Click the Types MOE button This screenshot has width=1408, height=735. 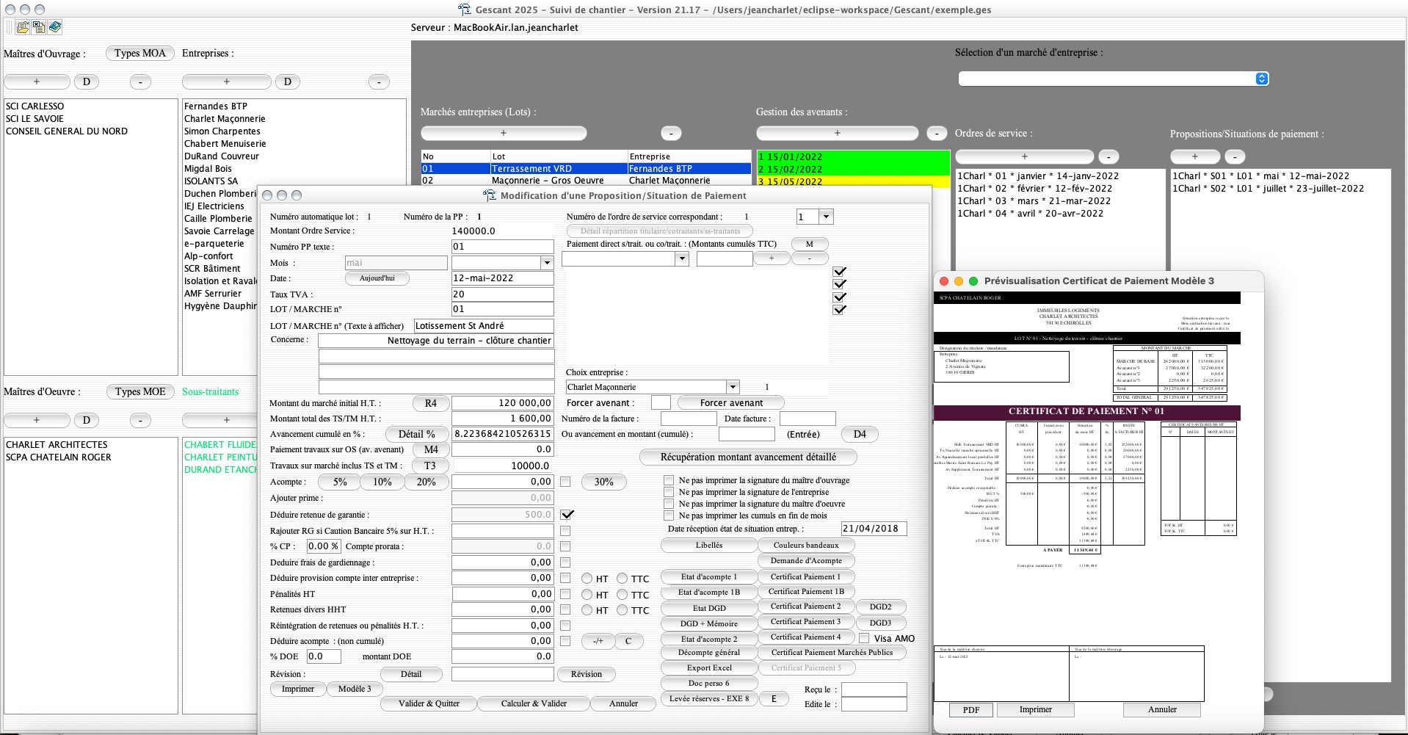[x=140, y=391]
